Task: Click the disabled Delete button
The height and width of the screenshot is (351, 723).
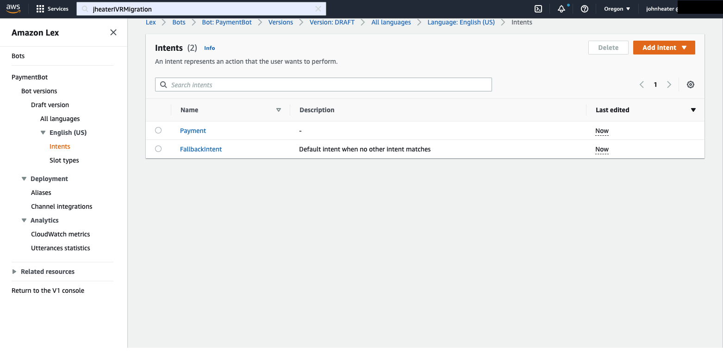Action: click(608, 48)
